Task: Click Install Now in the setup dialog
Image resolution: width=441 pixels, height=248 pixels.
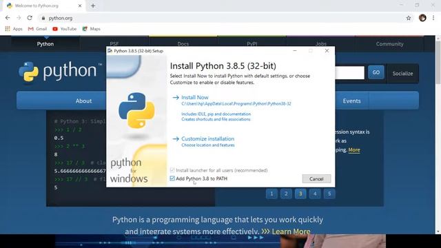Action: click(x=194, y=97)
